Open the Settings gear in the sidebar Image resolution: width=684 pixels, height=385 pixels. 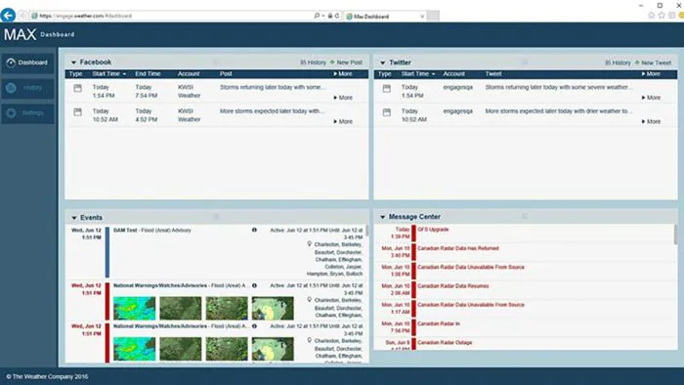(11, 113)
